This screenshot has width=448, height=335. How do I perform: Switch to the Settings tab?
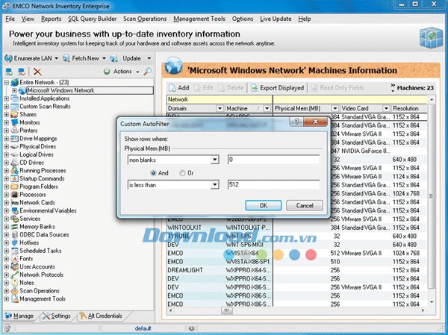click(x=56, y=316)
